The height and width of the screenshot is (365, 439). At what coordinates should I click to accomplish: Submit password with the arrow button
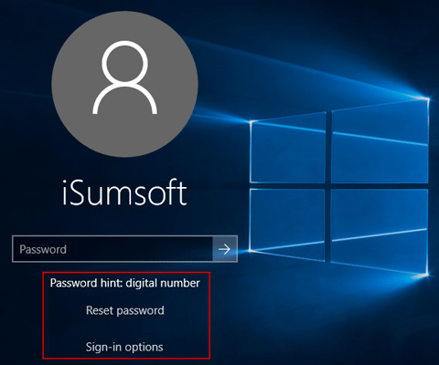pyautogui.click(x=225, y=249)
